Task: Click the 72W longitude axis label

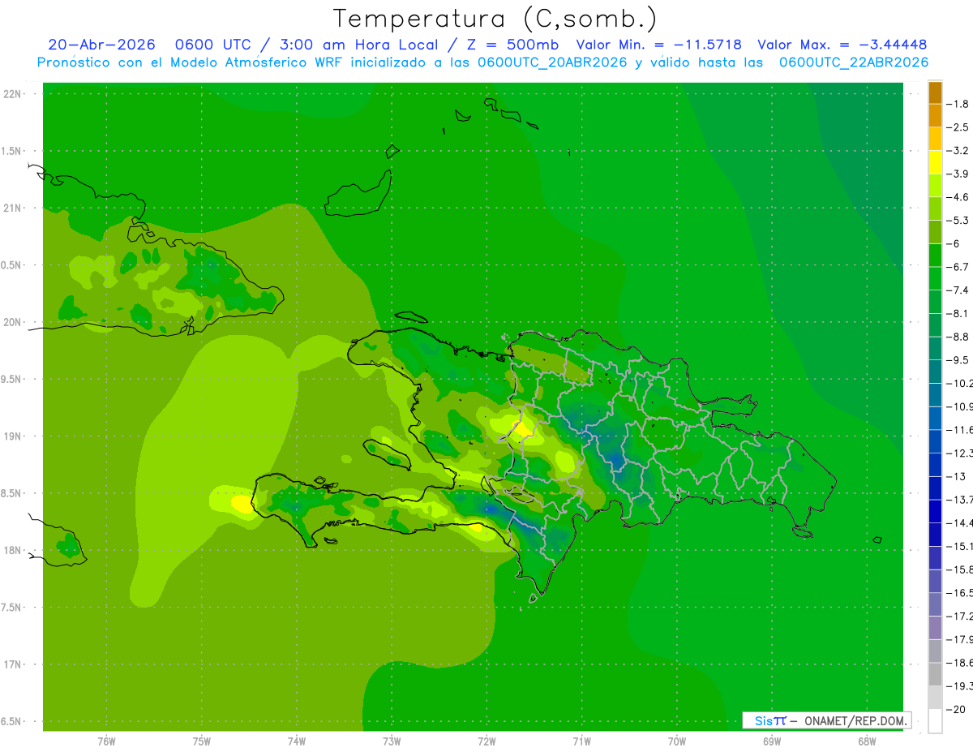Action: pos(486,741)
